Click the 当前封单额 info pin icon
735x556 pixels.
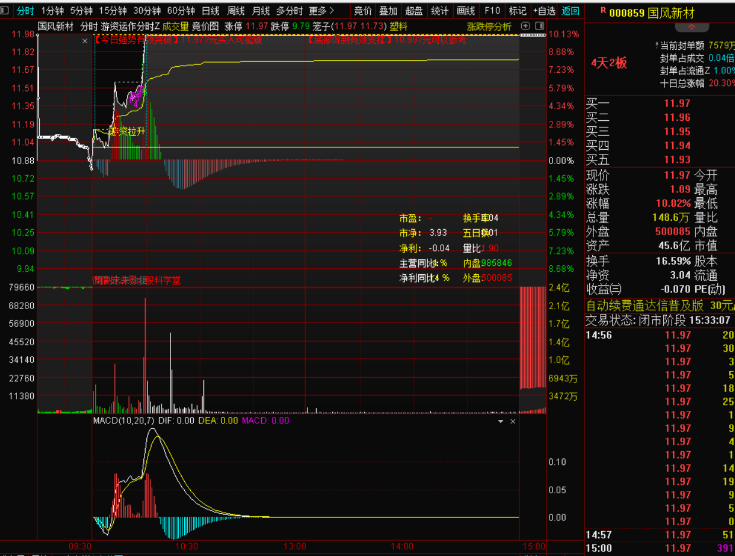coord(657,45)
